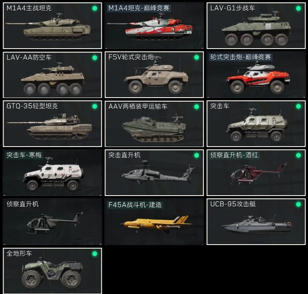Toggle green dot on LAV-AA防空车 card
The image size is (308, 294).
click(x=95, y=57)
